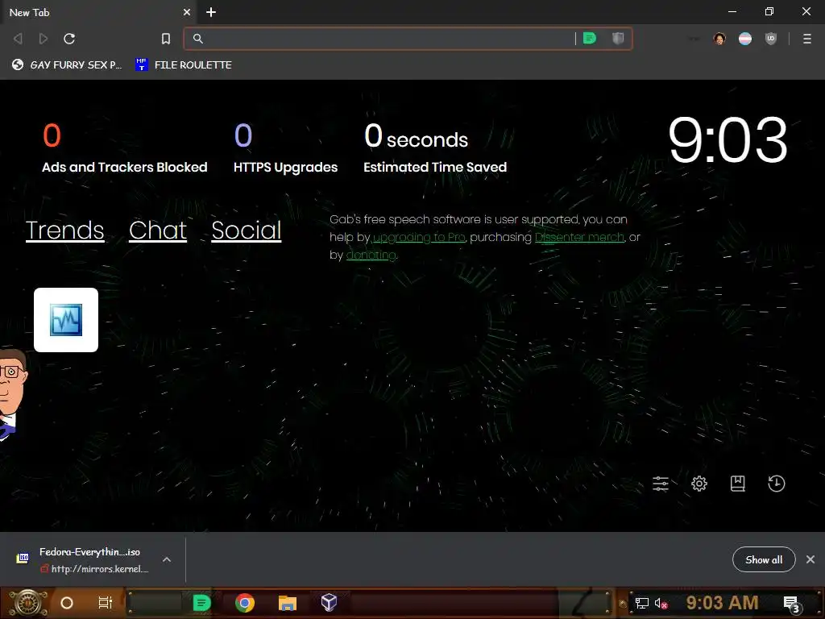Open the top site tile with monitor icon
The width and height of the screenshot is (825, 619).
pos(66,319)
